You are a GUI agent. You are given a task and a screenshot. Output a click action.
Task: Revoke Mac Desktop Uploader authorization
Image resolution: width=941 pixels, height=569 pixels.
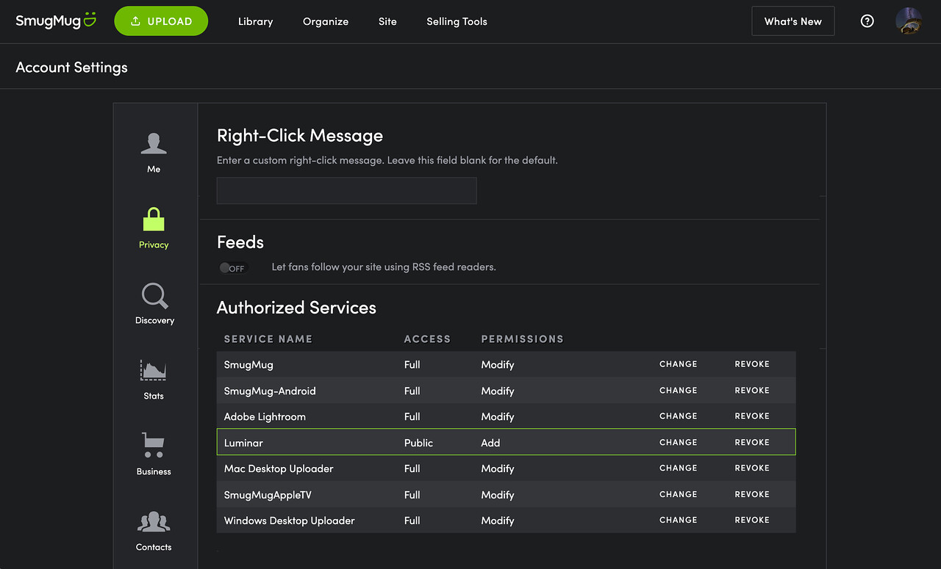pyautogui.click(x=752, y=468)
